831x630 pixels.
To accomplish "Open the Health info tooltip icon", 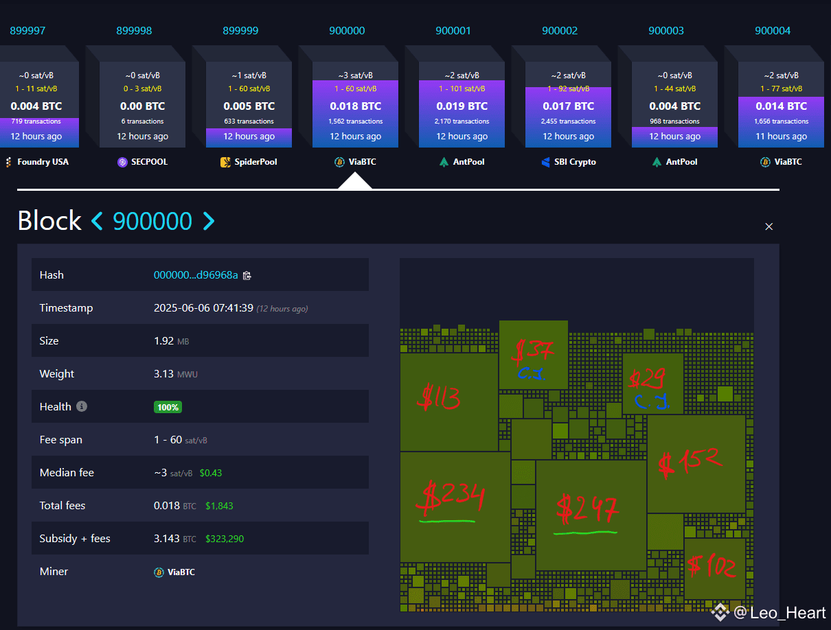I will tap(81, 406).
